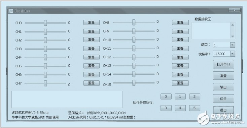Click the 运行 run button
The image size is (247, 128).
pyautogui.click(x=223, y=99)
